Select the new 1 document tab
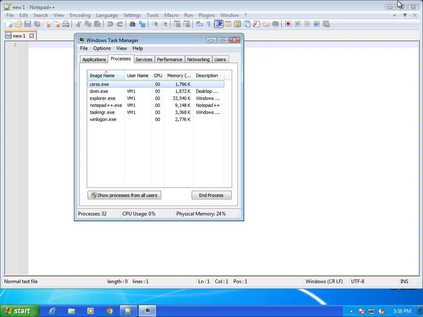The height and width of the screenshot is (317, 423). (x=19, y=36)
